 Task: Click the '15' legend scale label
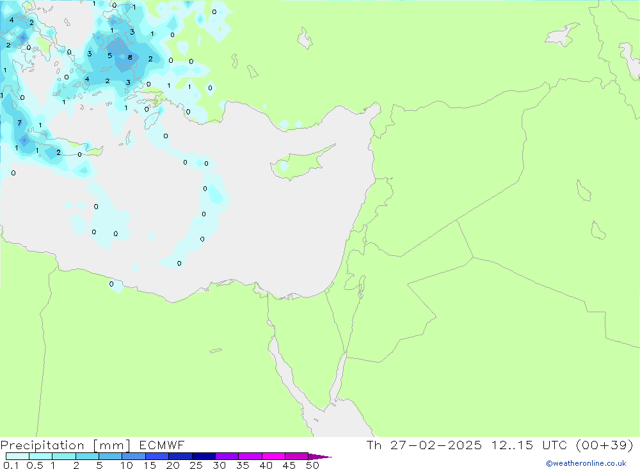tap(150, 465)
